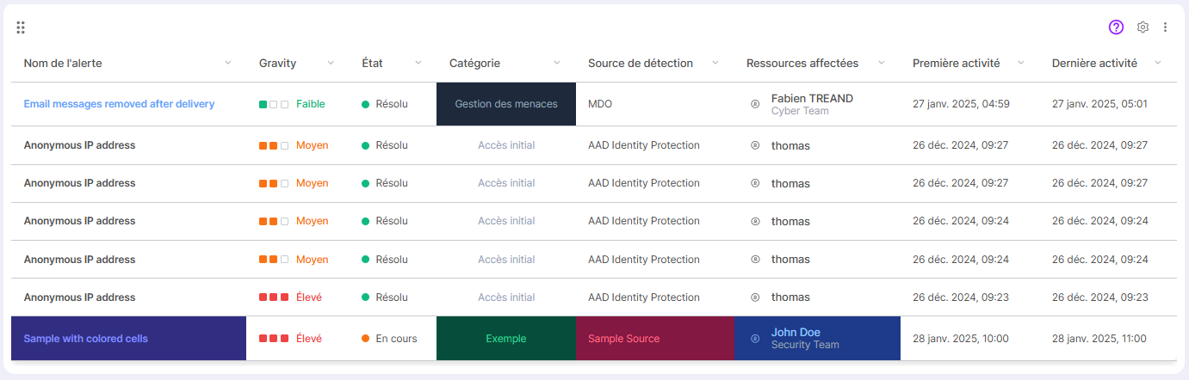Open the Sample with colored cells alert
1189x380 pixels.
click(x=86, y=339)
